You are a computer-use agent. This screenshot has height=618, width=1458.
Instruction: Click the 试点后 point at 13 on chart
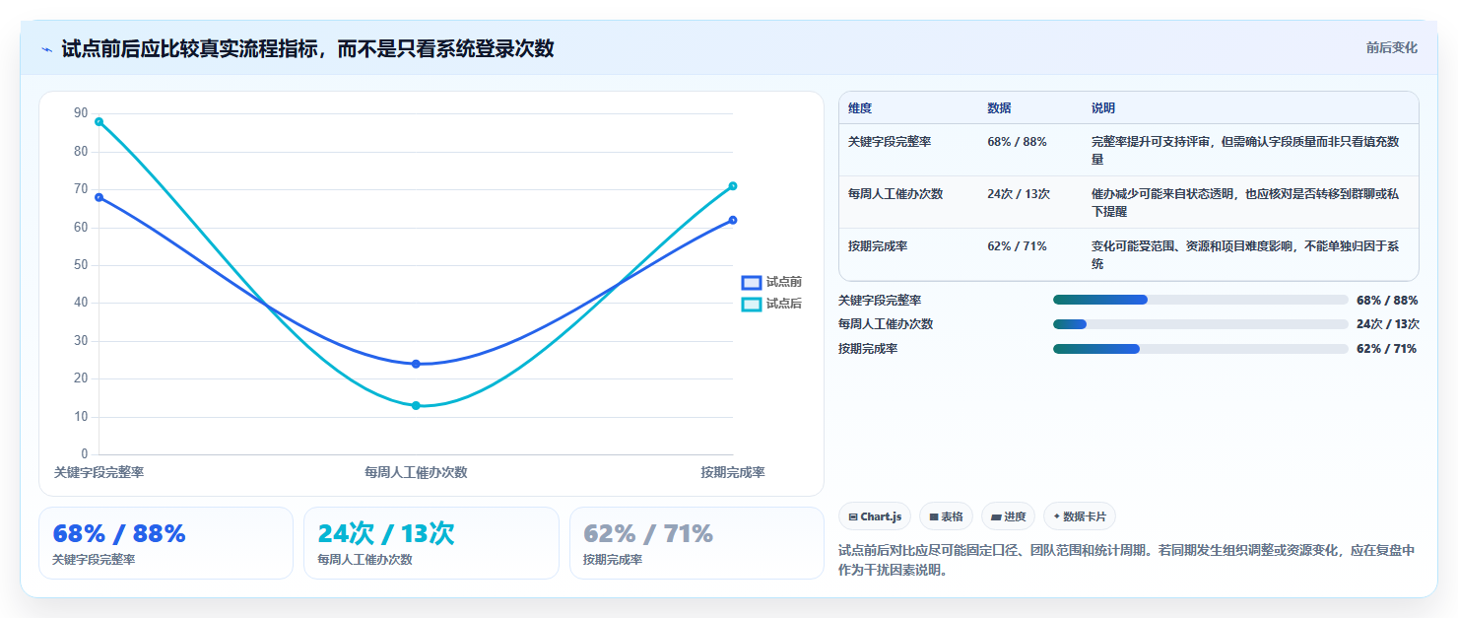point(416,405)
